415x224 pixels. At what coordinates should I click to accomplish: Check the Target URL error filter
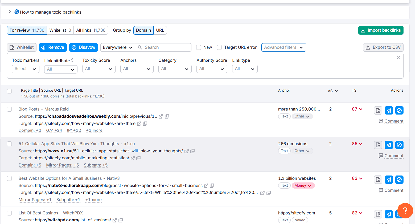[x=219, y=47]
